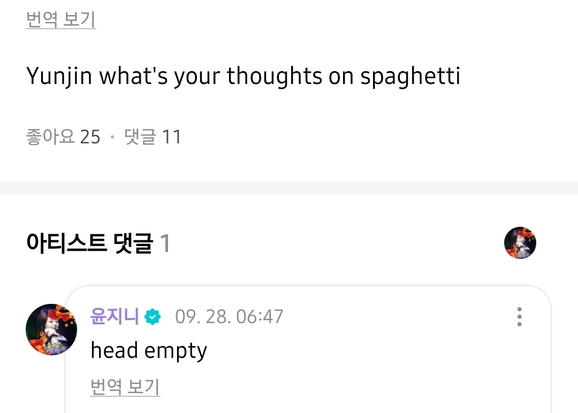
Task: Click the word "spaghetti" in the post
Action: pos(410,78)
